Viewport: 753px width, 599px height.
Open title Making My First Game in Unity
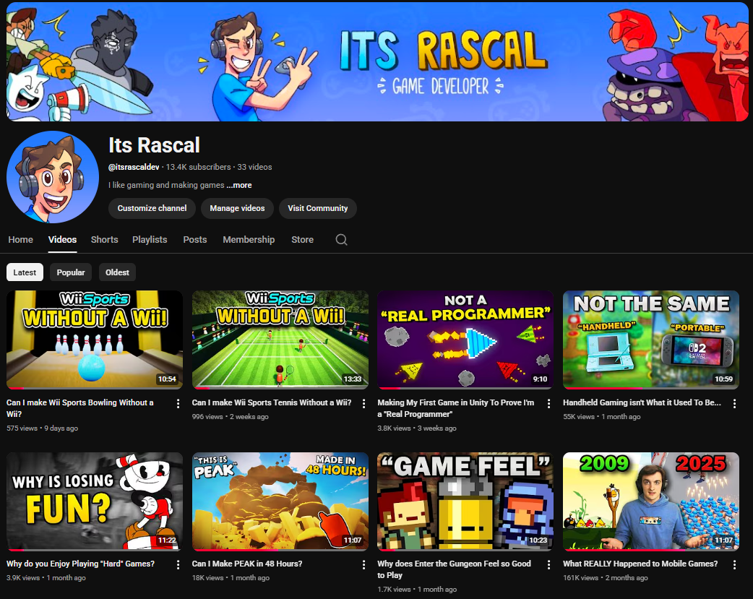[455, 408]
